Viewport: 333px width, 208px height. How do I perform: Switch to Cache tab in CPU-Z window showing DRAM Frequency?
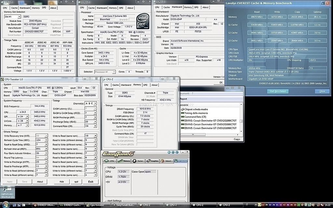pyautogui.click(x=115, y=85)
